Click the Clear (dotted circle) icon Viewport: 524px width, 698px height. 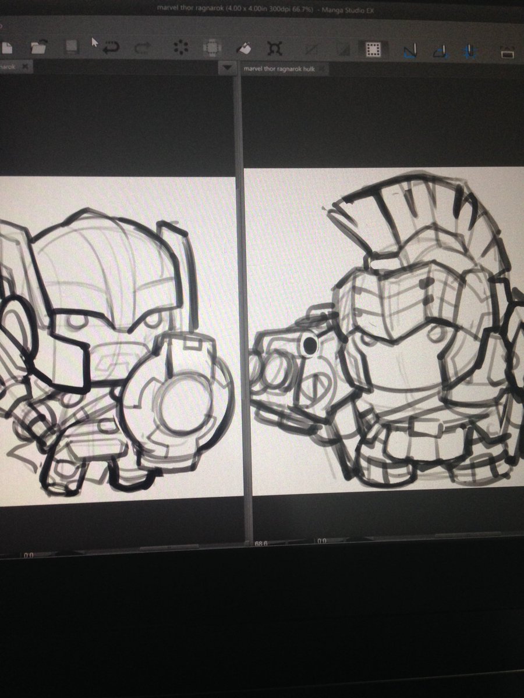coord(181,48)
